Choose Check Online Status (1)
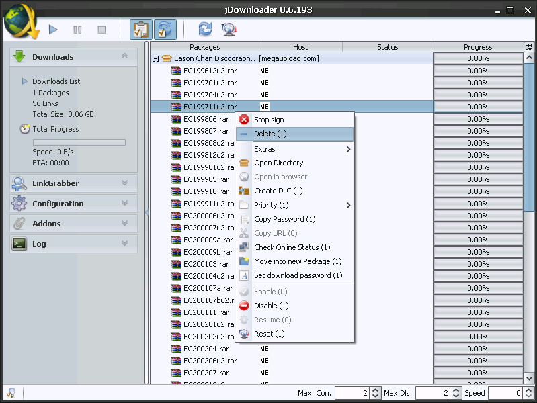The height and width of the screenshot is (403, 537). coord(294,247)
